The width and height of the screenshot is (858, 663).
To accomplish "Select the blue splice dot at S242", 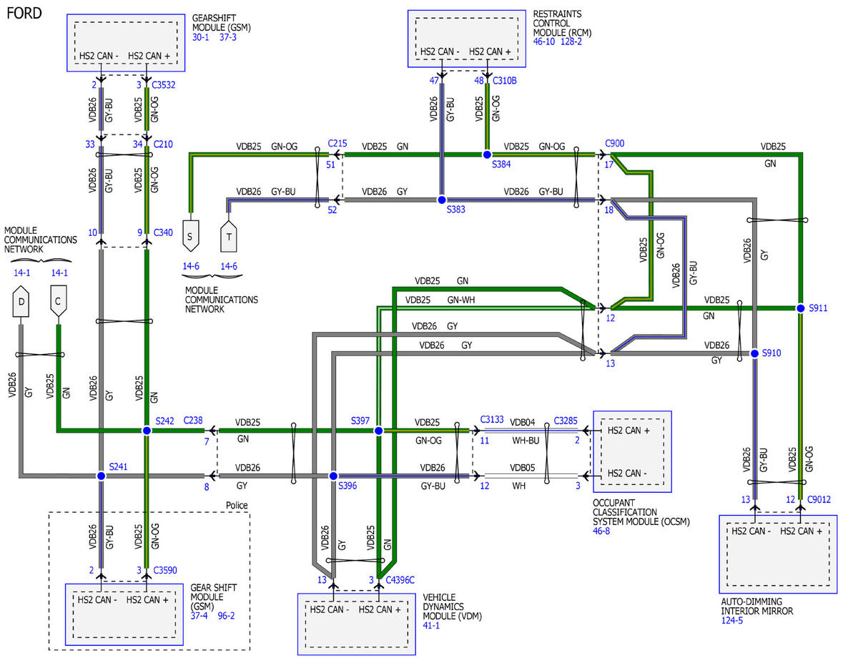I will [147, 431].
